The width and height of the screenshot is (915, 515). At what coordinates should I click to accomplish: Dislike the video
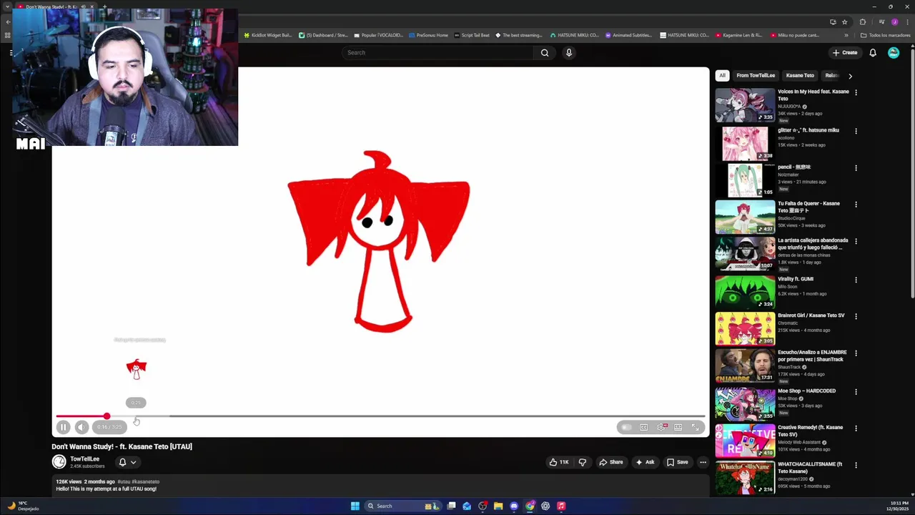(582, 462)
